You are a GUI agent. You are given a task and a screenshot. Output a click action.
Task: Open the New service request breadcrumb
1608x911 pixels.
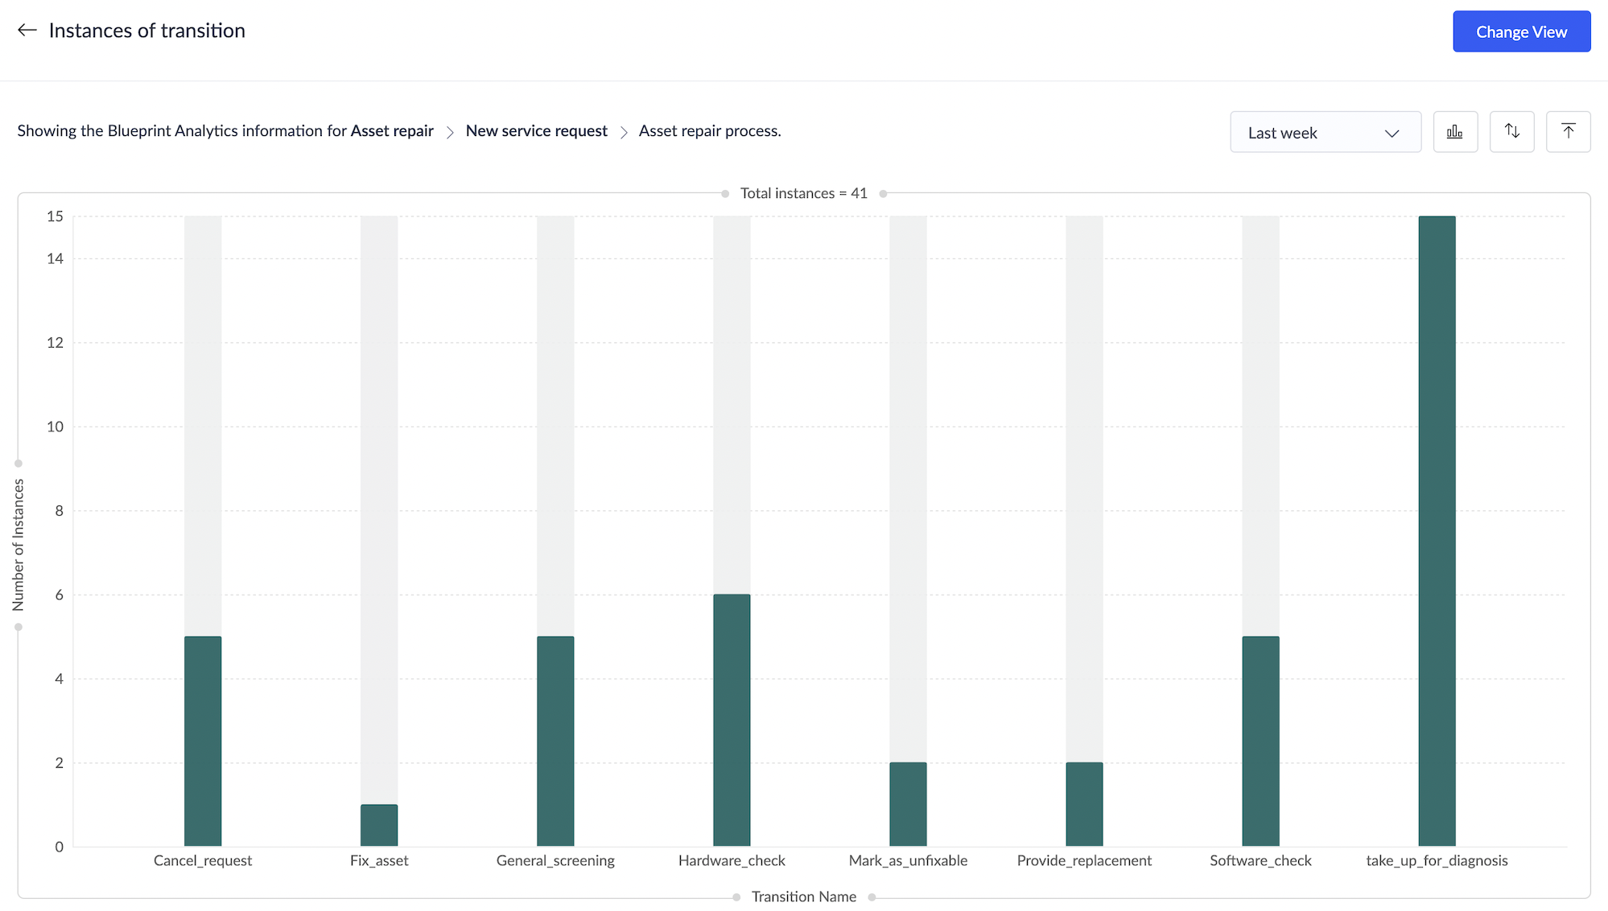click(536, 131)
